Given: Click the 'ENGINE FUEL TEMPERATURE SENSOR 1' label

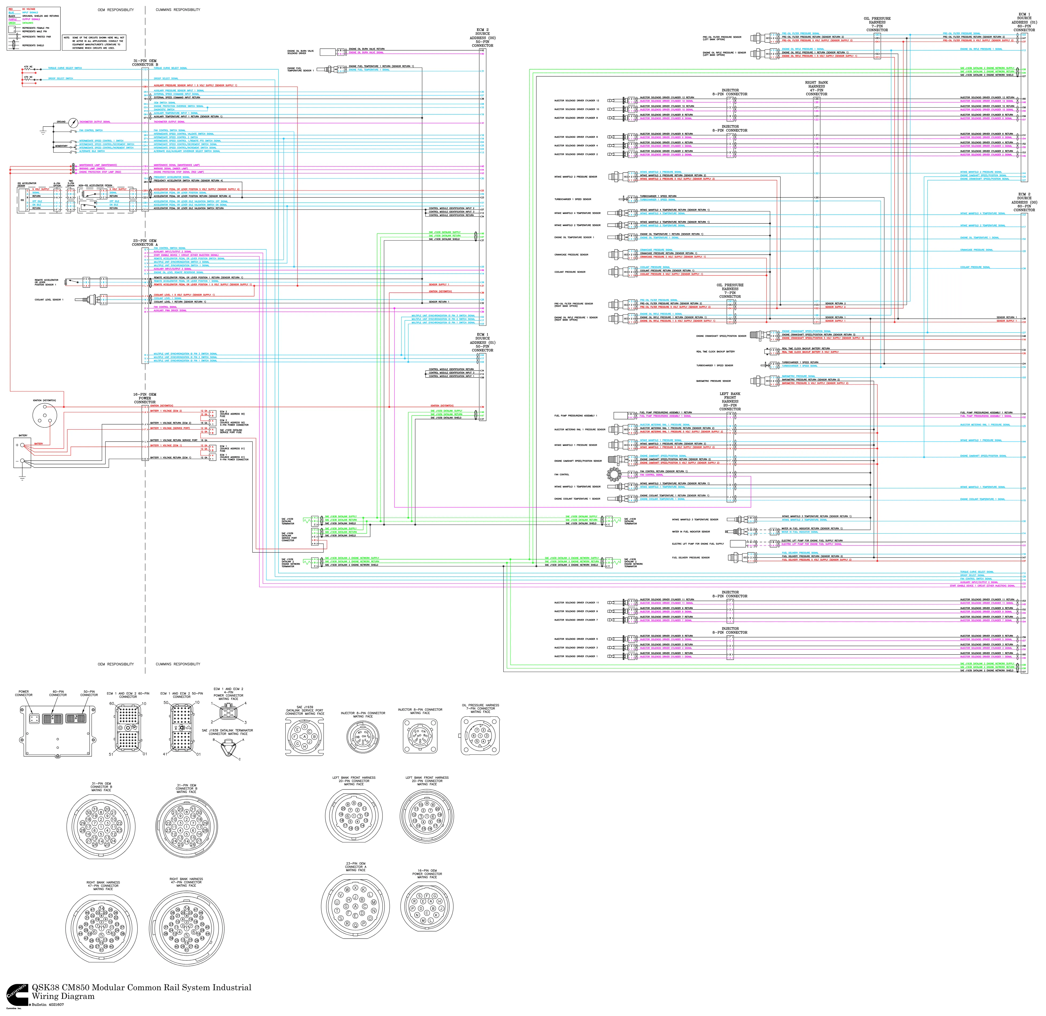Looking at the screenshot, I should point(300,69).
